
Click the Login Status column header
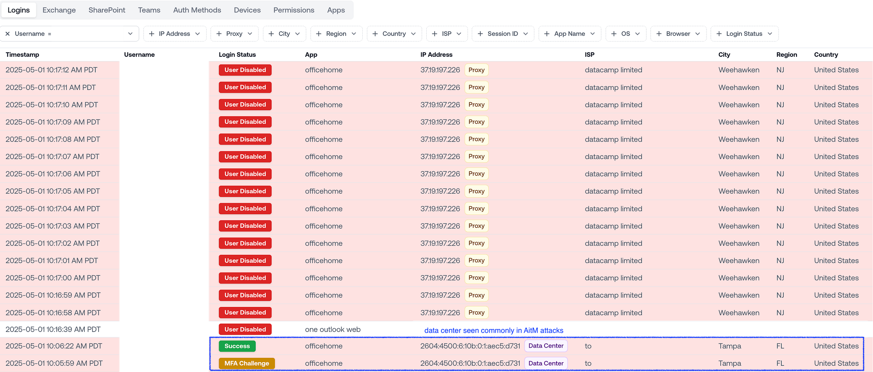237,55
